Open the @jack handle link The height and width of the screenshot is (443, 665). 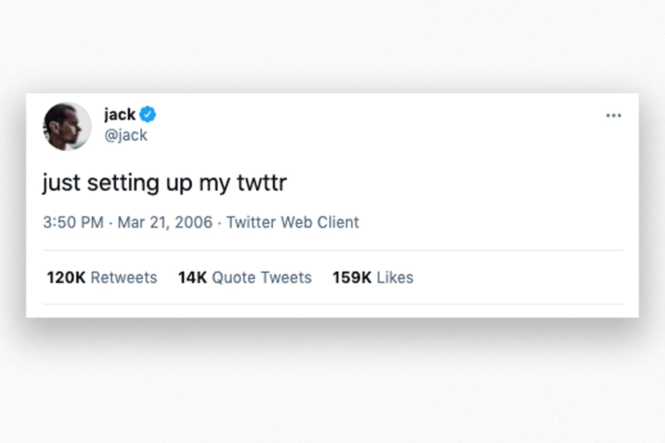pos(126,135)
